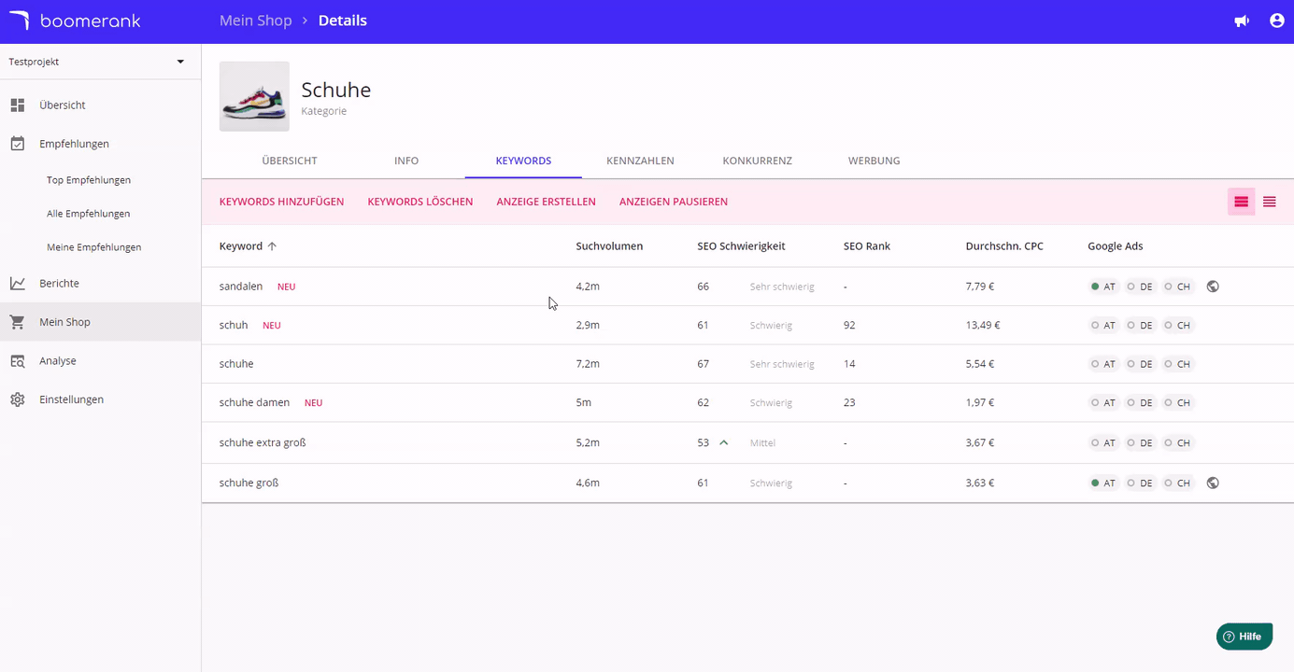1294x672 pixels.
Task: Open user account profile icon
Action: point(1277,21)
